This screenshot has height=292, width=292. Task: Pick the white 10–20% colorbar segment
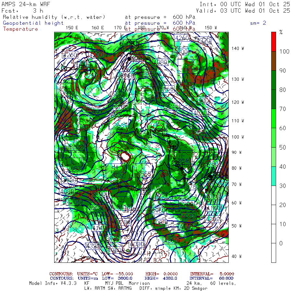click(274, 214)
